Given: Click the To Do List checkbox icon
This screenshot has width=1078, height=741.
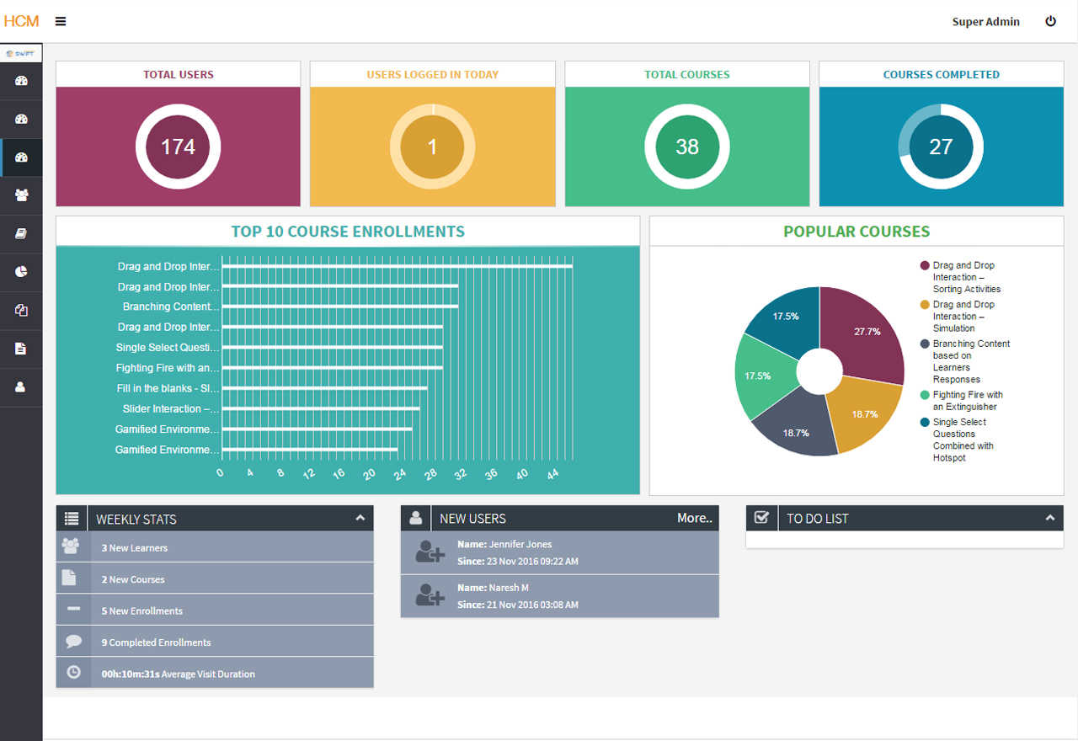Looking at the screenshot, I should [761, 518].
